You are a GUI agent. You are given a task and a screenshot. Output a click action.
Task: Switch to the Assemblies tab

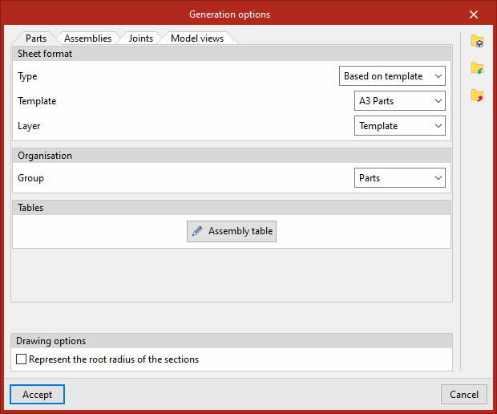88,39
